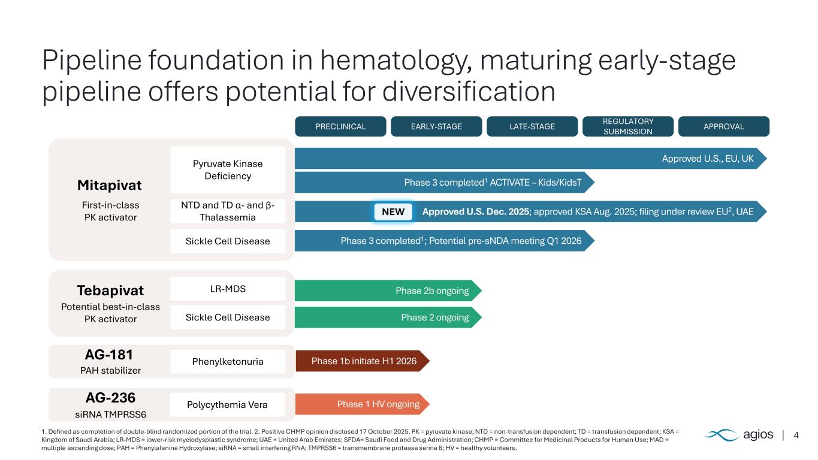Viewport: 818px width, 460px height.
Task: Select Sickle Cell Disease under Tebapivat
Action: (x=228, y=317)
